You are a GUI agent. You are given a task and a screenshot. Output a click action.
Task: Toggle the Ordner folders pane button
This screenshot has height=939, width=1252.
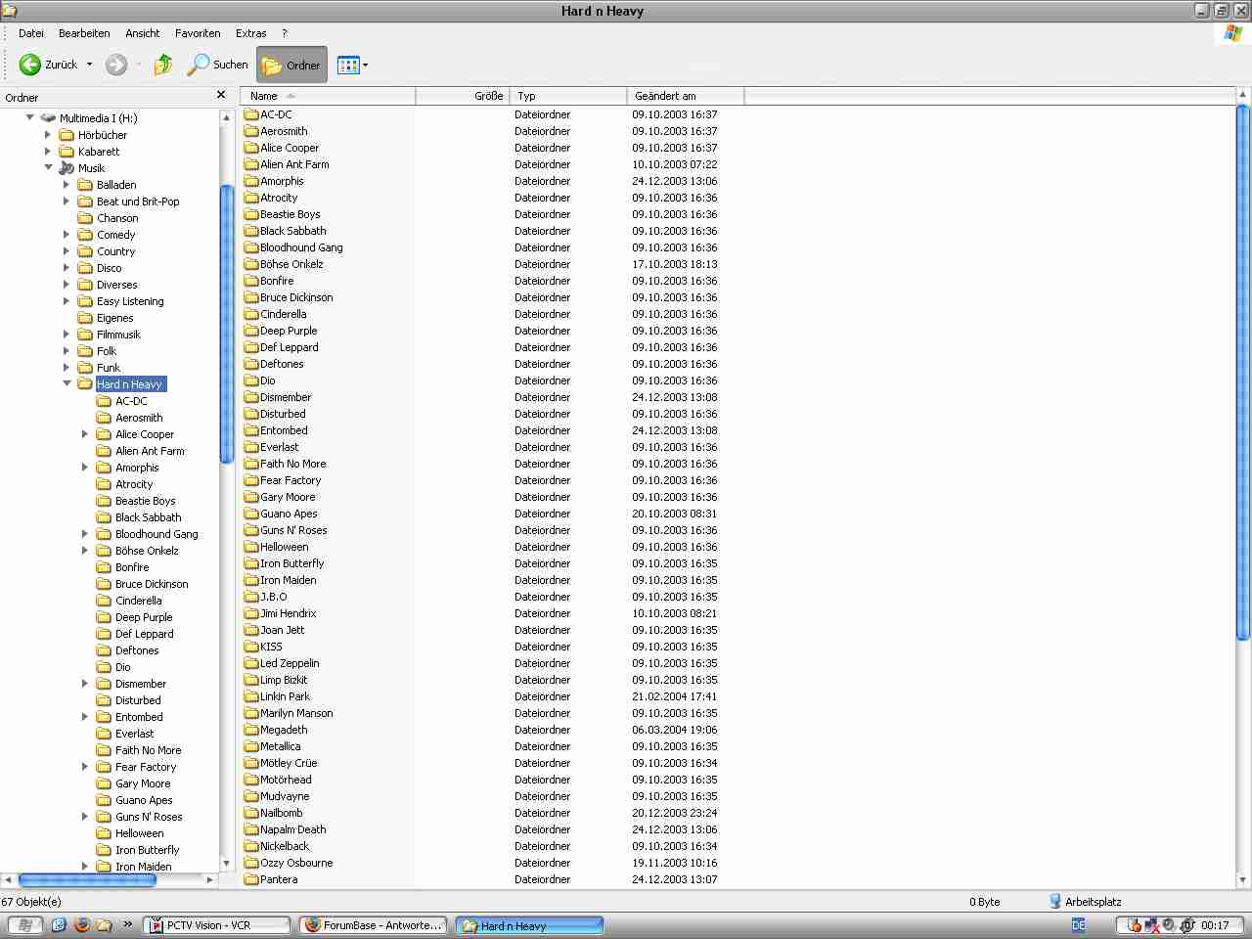(x=291, y=66)
